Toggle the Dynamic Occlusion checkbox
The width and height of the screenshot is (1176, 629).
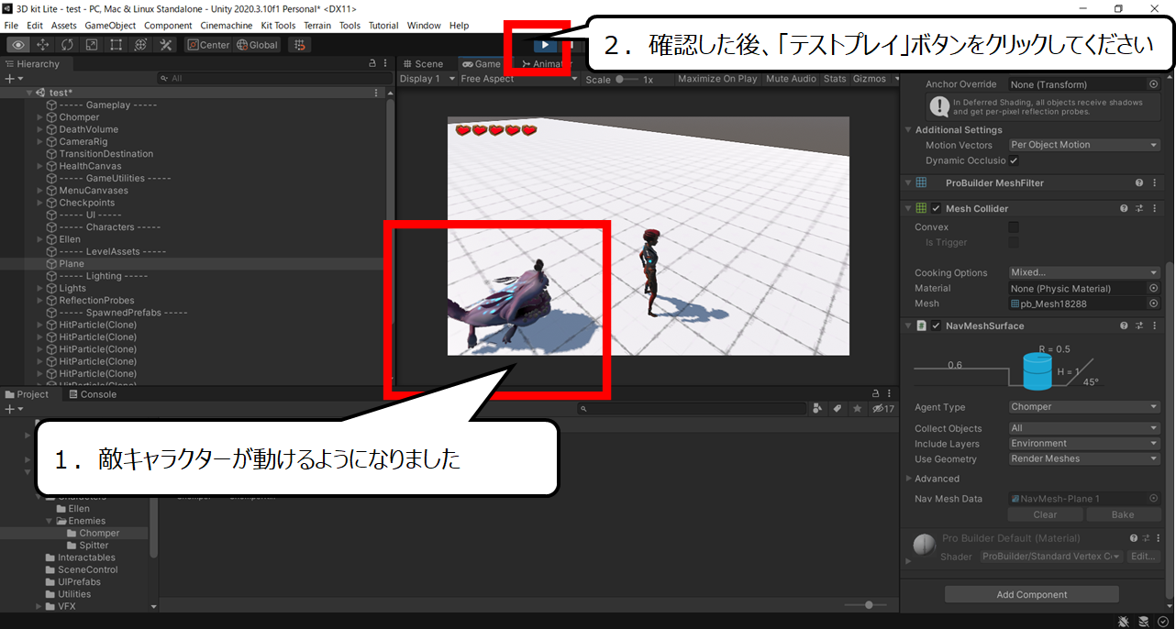coord(1014,160)
